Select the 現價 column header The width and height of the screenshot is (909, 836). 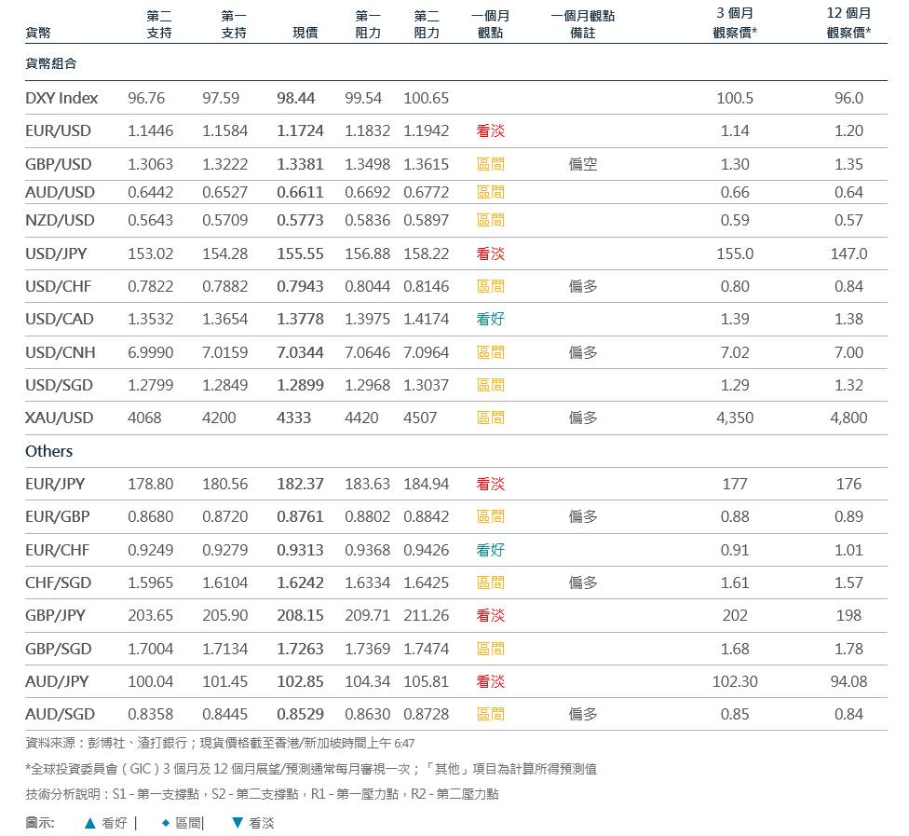[305, 33]
